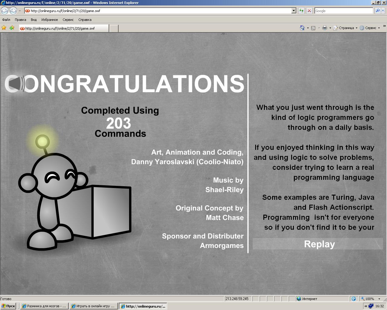Viewport: 387px width, 310px height.
Task: Click the Shael-Riley music credit
Action: [224, 190]
